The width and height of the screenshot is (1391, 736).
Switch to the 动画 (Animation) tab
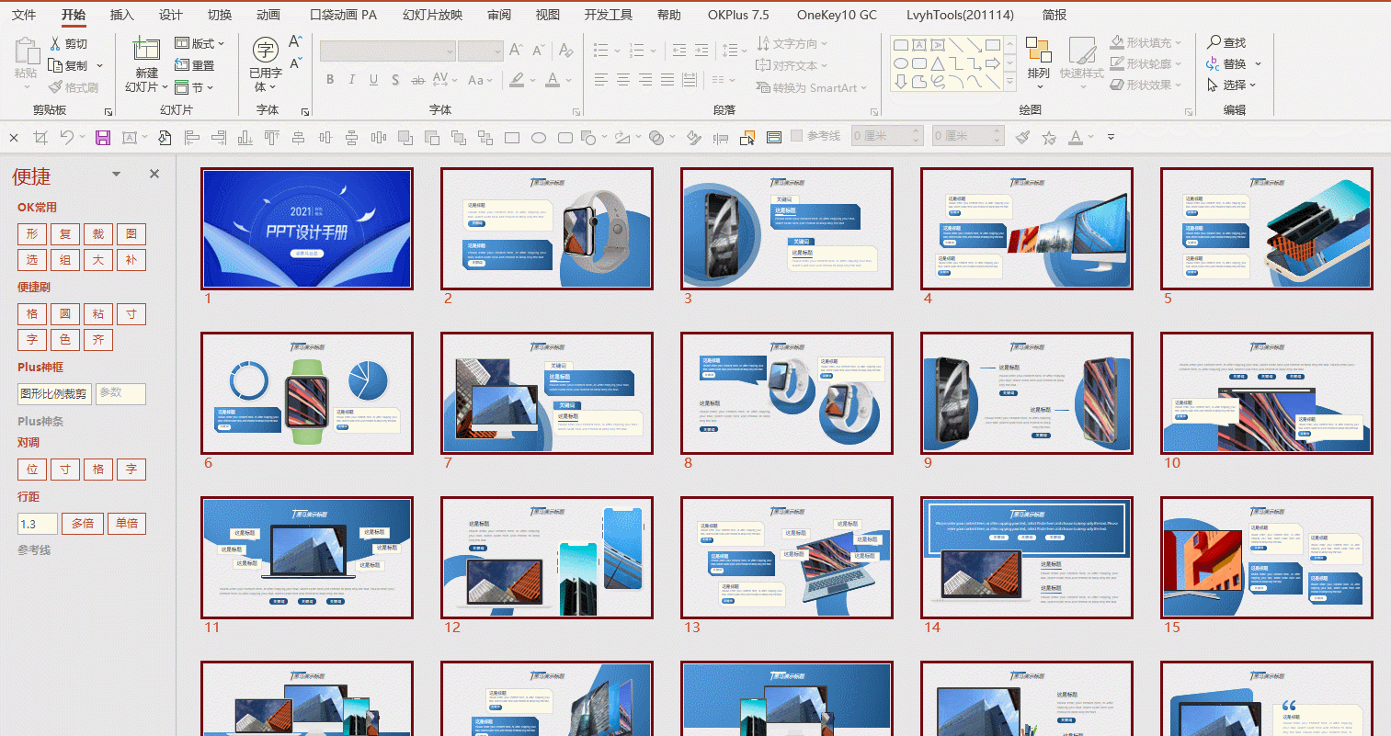[x=268, y=15]
